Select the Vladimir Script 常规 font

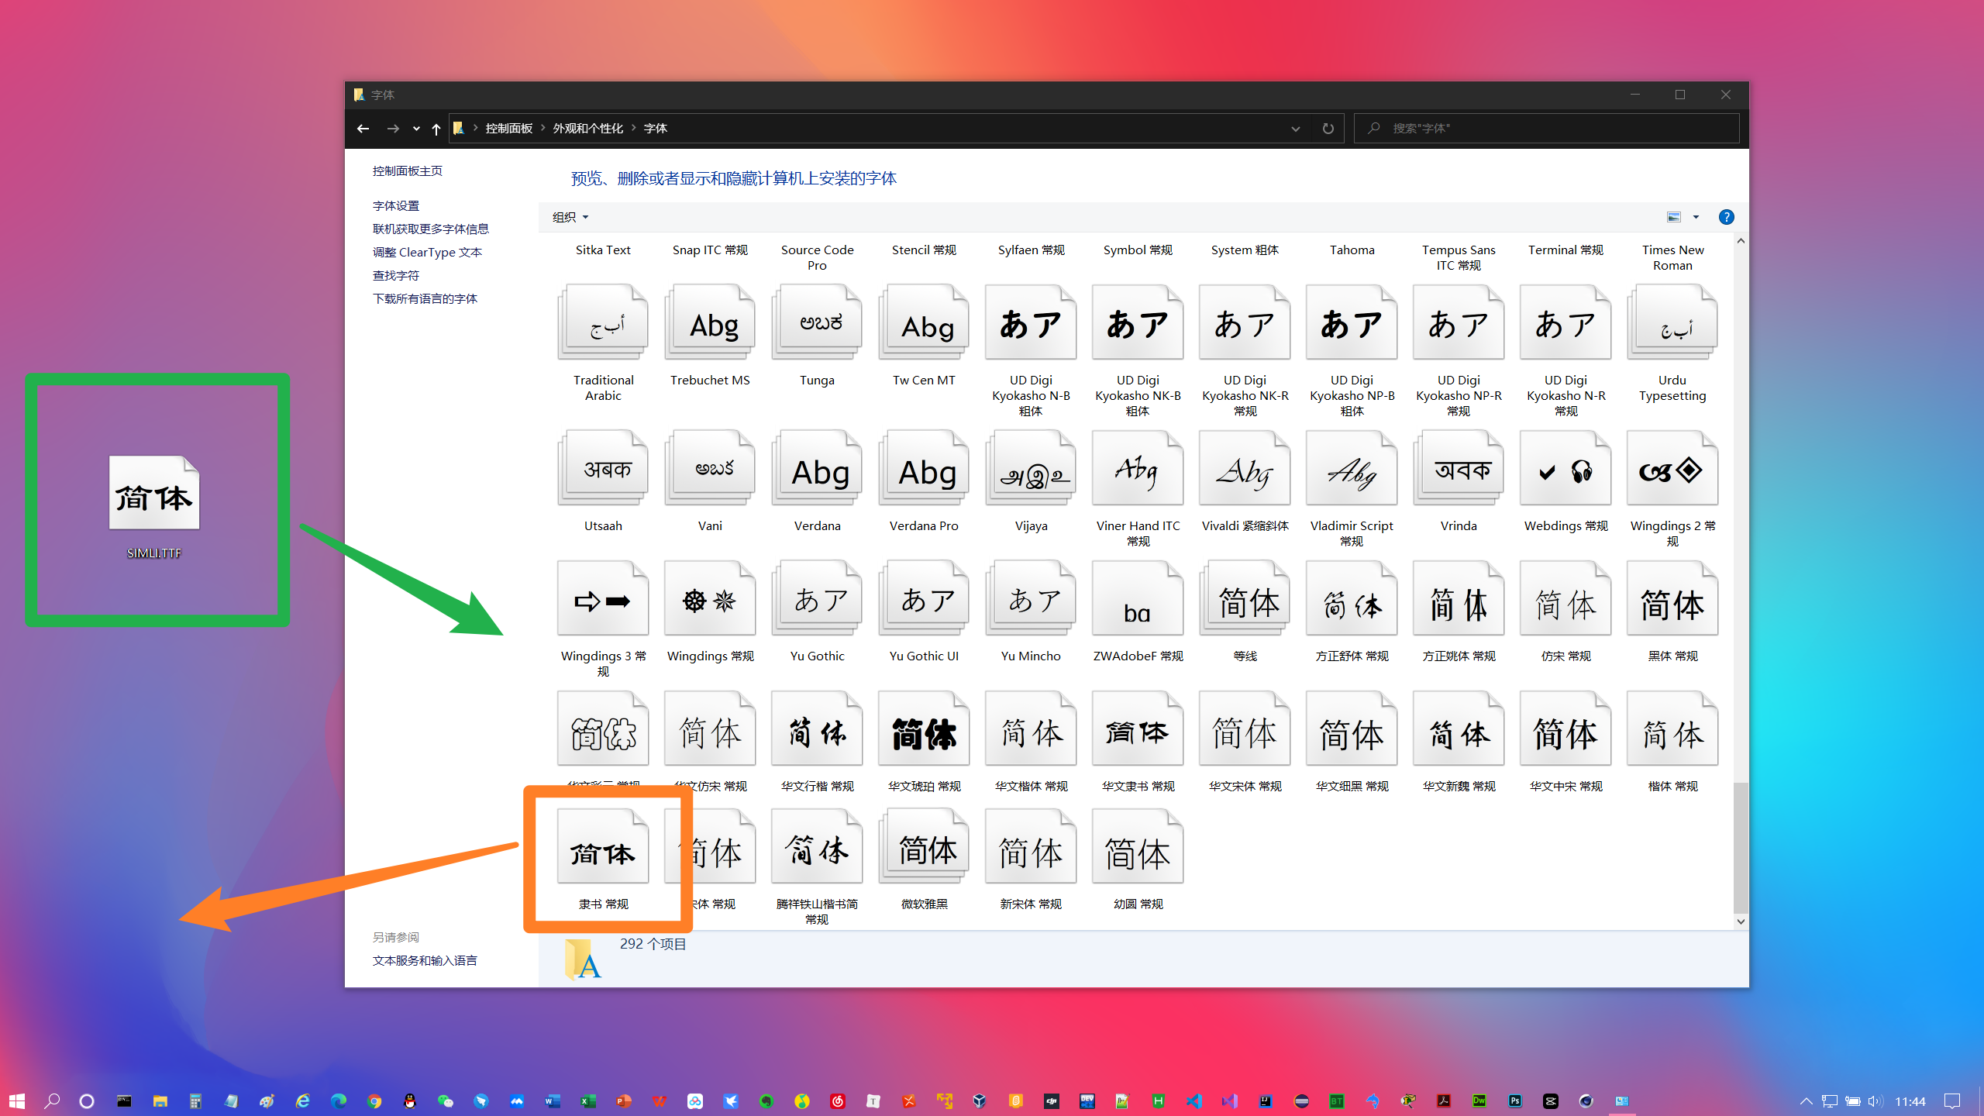[1352, 469]
